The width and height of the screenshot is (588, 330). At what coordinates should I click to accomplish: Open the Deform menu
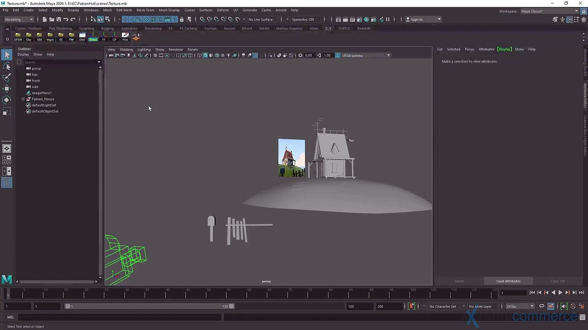coord(223,10)
